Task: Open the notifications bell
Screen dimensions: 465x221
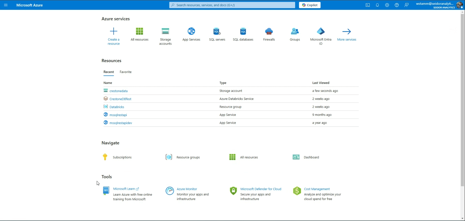Action: coord(377,5)
